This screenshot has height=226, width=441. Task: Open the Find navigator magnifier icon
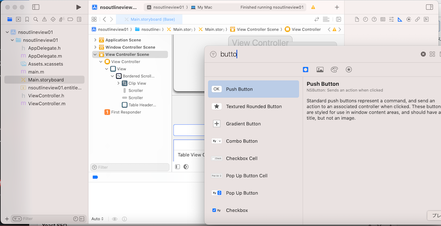click(36, 20)
